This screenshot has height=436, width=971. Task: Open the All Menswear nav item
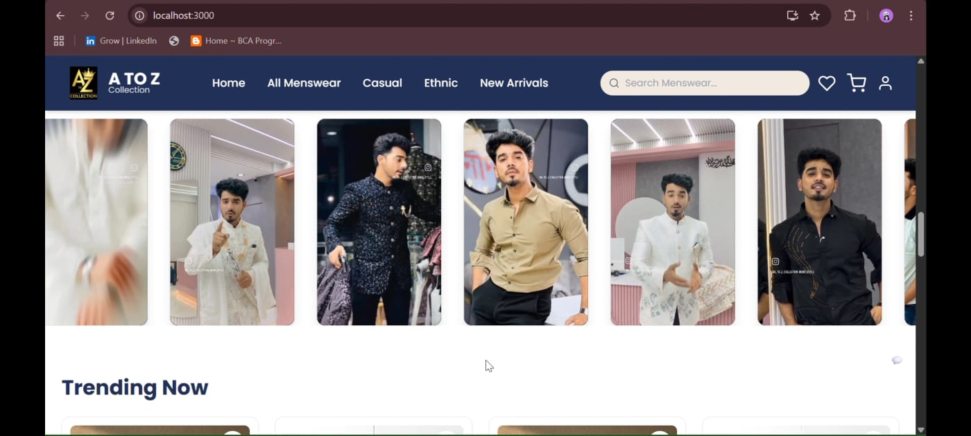(x=304, y=83)
